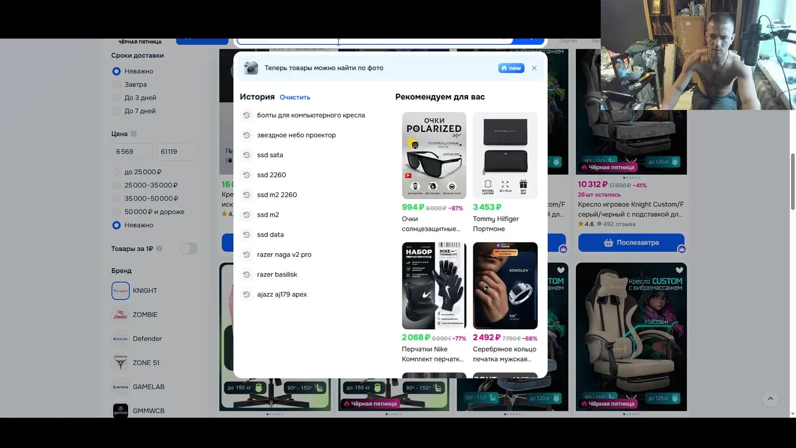Select ZOMBIE brand logo filter
The height and width of the screenshot is (448, 796).
(x=121, y=315)
